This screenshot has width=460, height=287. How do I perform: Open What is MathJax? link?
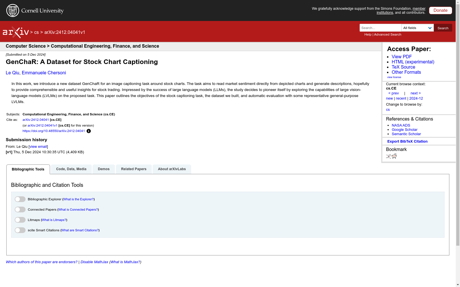(x=125, y=262)
